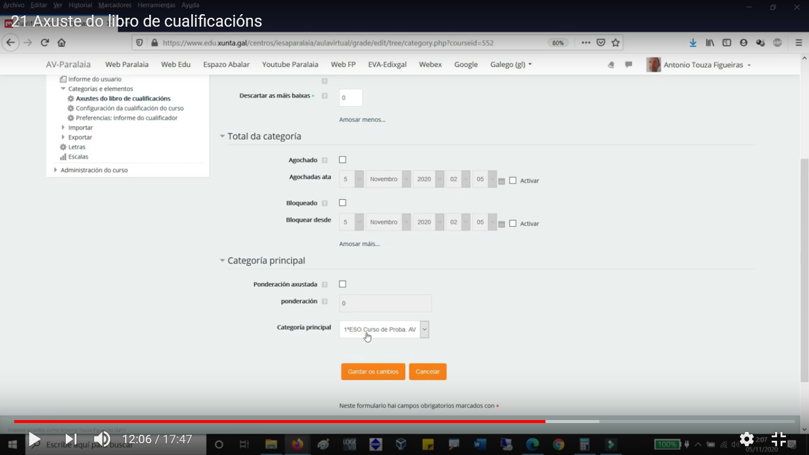Tick the Ponderación axustada checkbox

point(342,284)
